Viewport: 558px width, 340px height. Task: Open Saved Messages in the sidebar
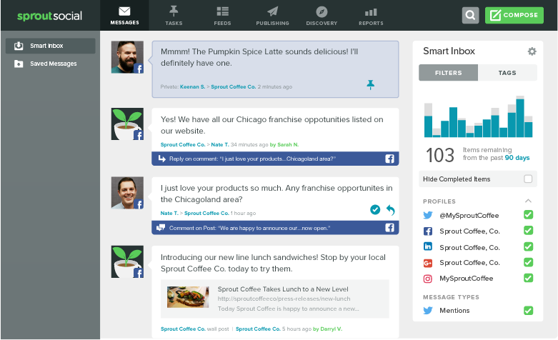(50, 64)
